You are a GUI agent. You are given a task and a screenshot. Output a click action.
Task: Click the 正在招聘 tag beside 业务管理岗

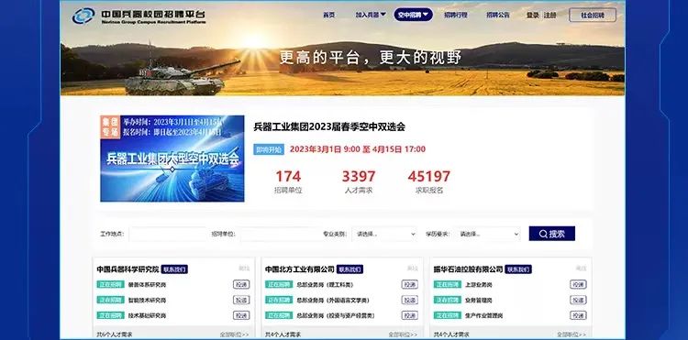pos(448,300)
